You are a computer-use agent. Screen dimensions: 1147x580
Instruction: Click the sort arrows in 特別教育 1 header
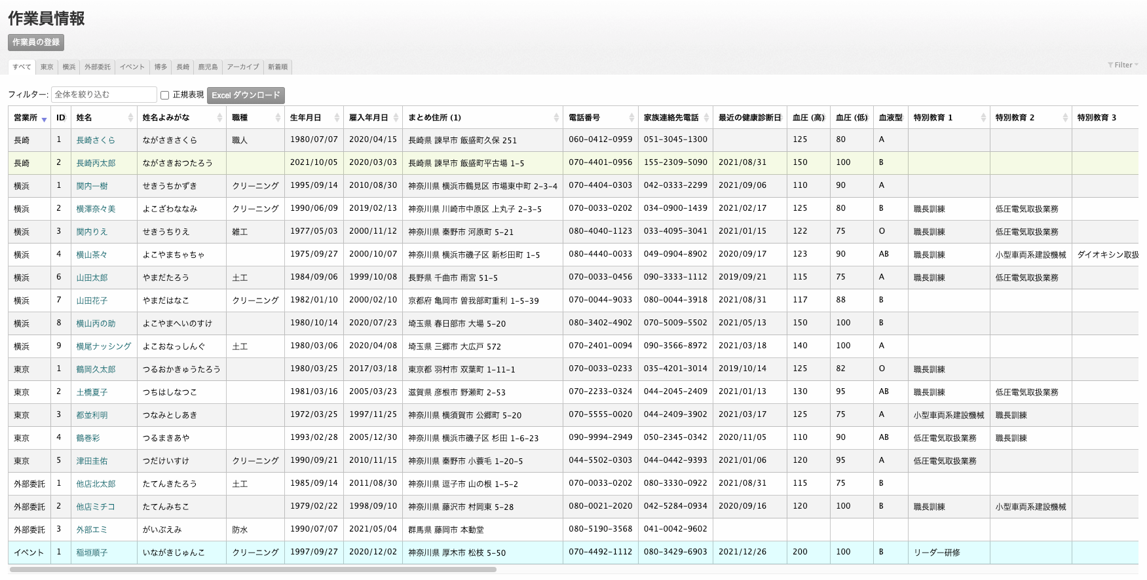pyautogui.click(x=983, y=118)
